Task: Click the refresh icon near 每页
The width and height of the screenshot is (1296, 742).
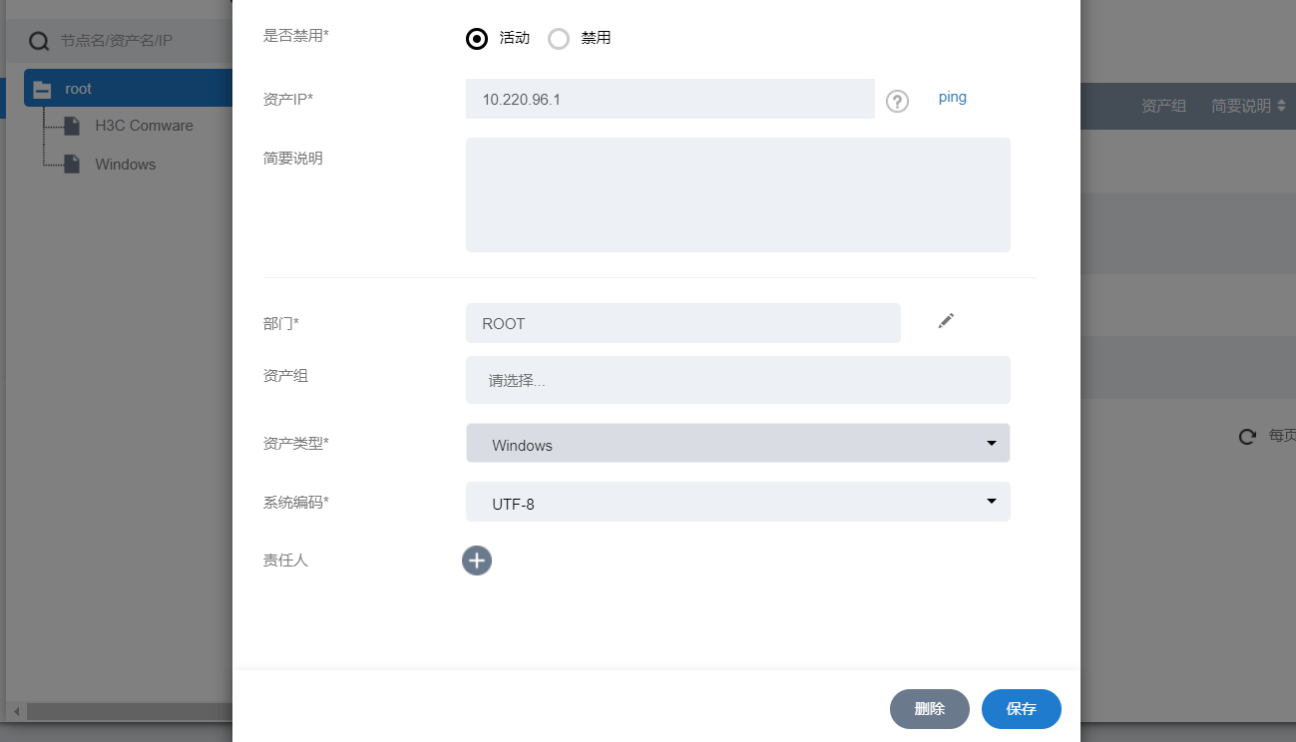Action: [x=1246, y=436]
